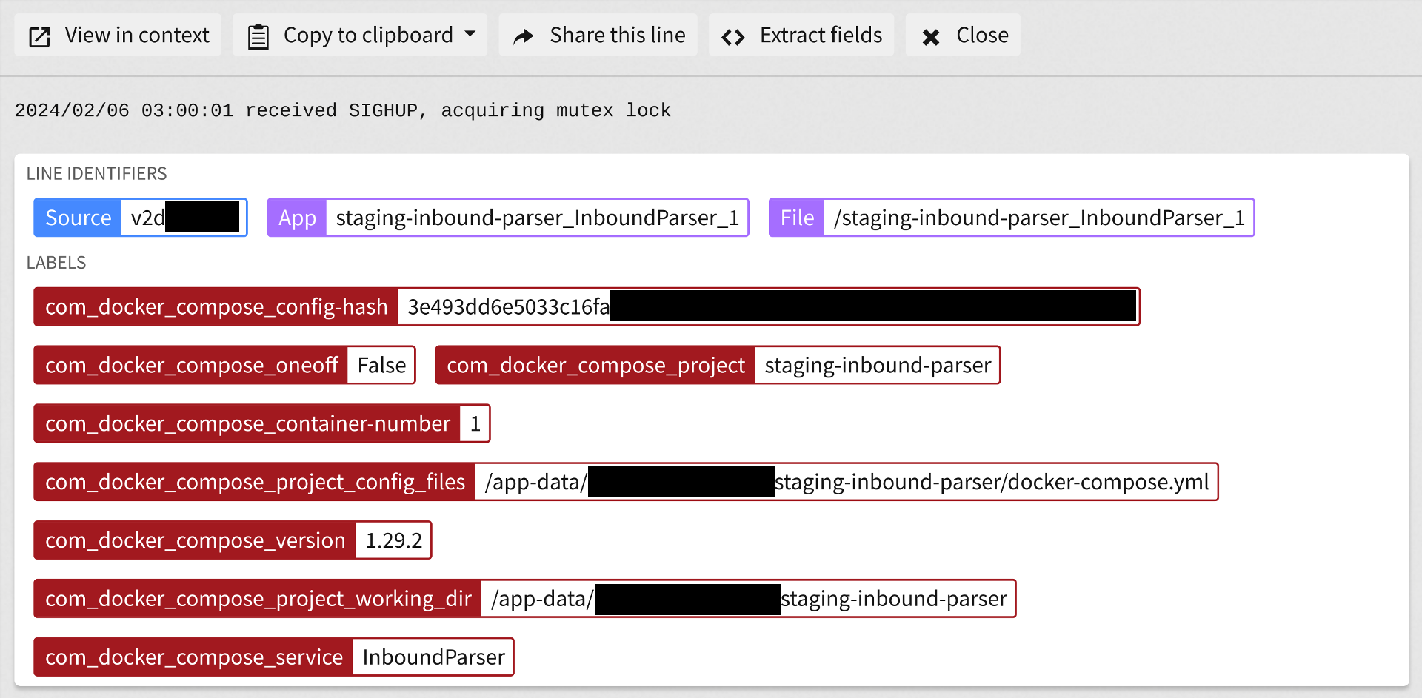Click the com_docker_compose_project label

click(x=717, y=365)
